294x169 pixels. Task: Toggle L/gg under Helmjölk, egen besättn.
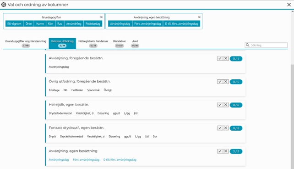[127, 113]
